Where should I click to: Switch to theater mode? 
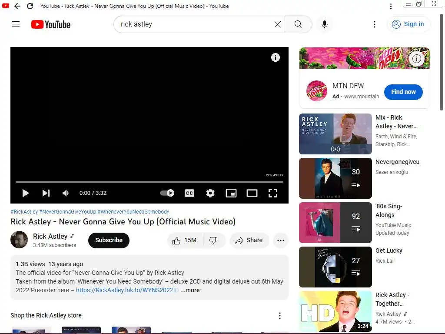click(252, 193)
